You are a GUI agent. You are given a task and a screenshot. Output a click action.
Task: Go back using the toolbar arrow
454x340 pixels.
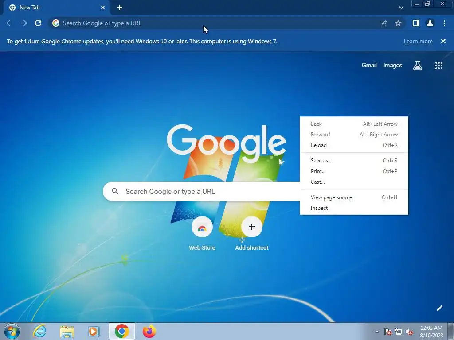10,23
